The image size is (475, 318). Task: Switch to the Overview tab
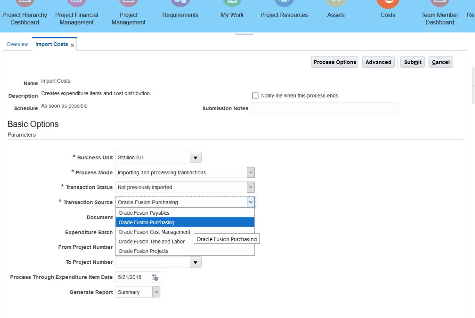(17, 44)
